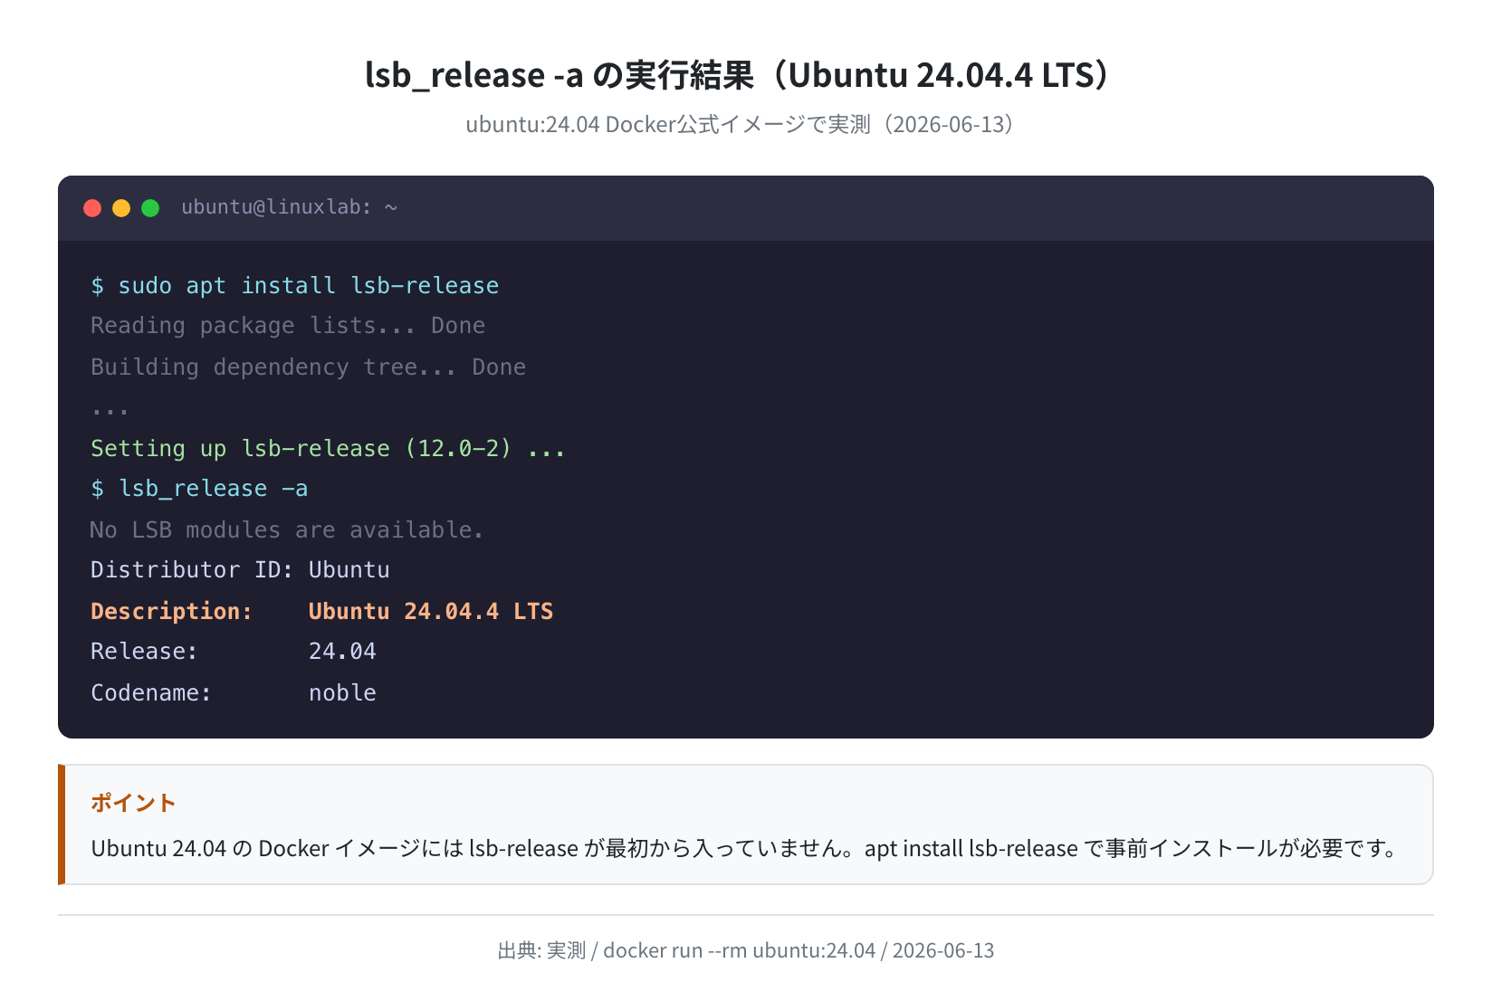The width and height of the screenshot is (1492, 1001).
Task: Click the 出典 source footer line
Action: tap(746, 950)
